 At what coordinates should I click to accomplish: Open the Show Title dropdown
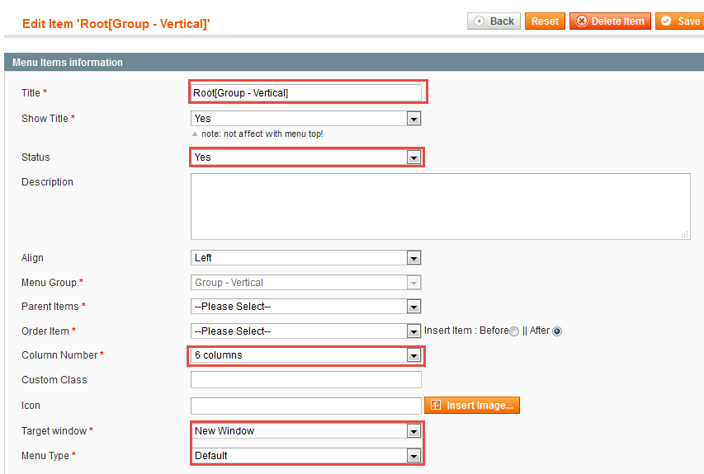305,119
